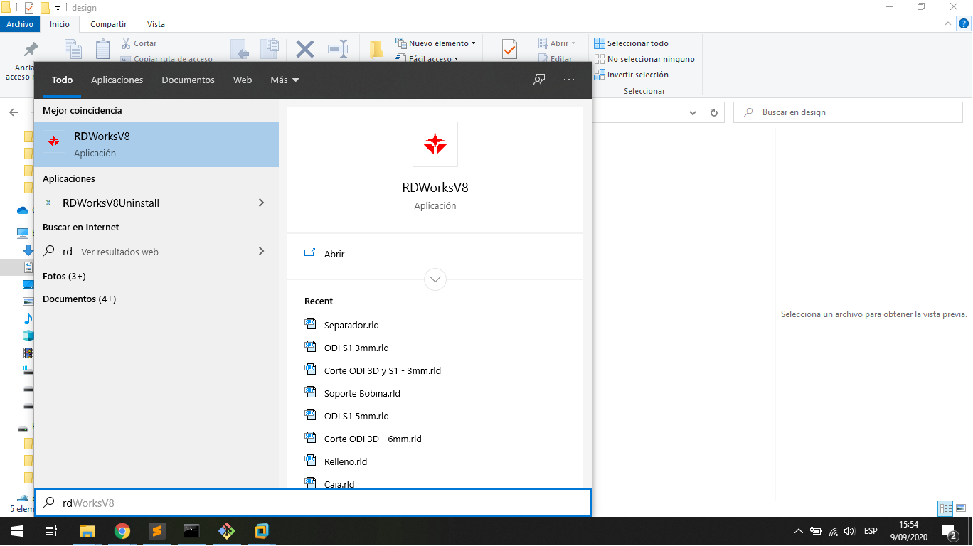Switch to the Vista ribbon tab
The height and width of the screenshot is (546, 973).
point(156,24)
